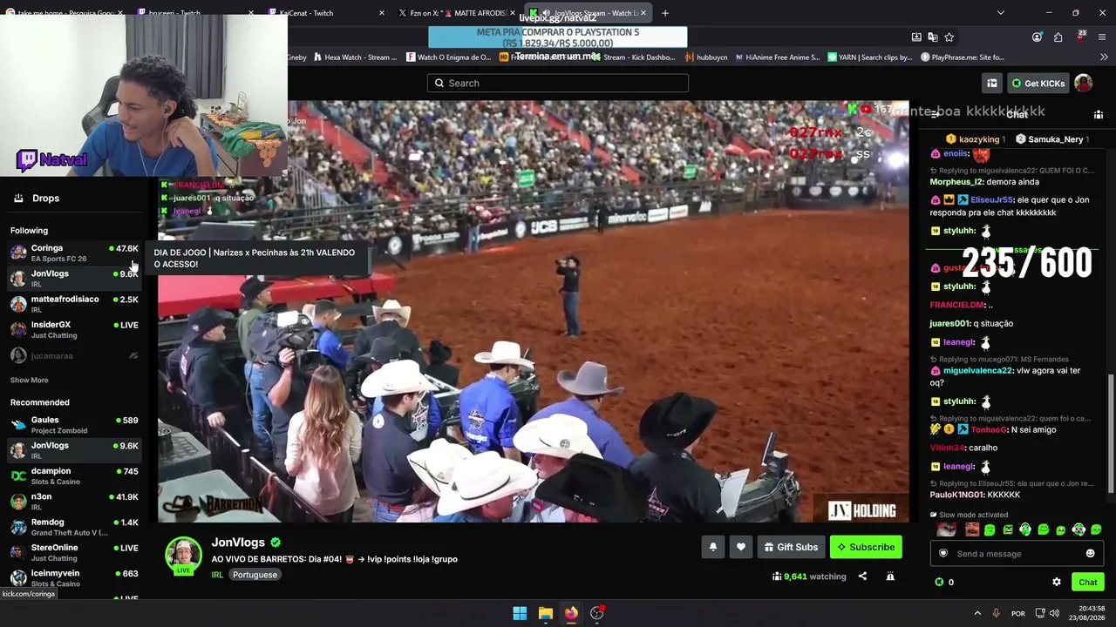Open browser extensions puzzle icon
This screenshot has width=1116, height=627.
(x=1058, y=37)
